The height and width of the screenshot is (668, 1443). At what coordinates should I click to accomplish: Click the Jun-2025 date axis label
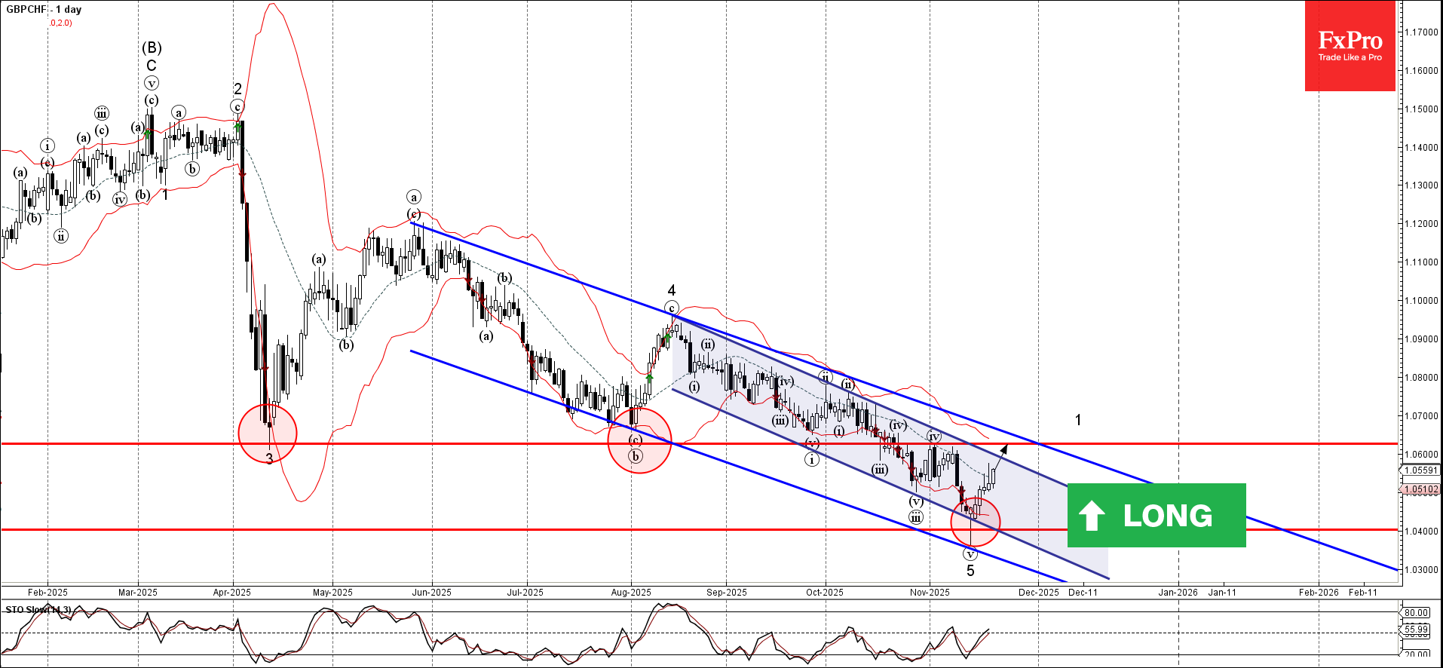pos(431,592)
